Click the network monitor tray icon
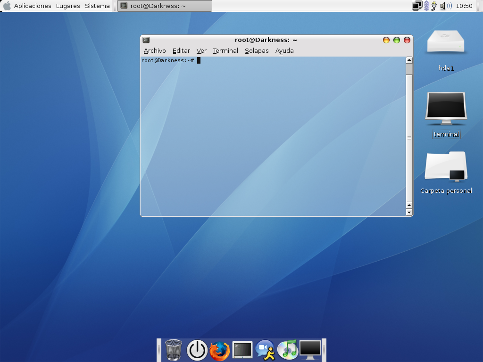The image size is (483, 362). pos(417,6)
